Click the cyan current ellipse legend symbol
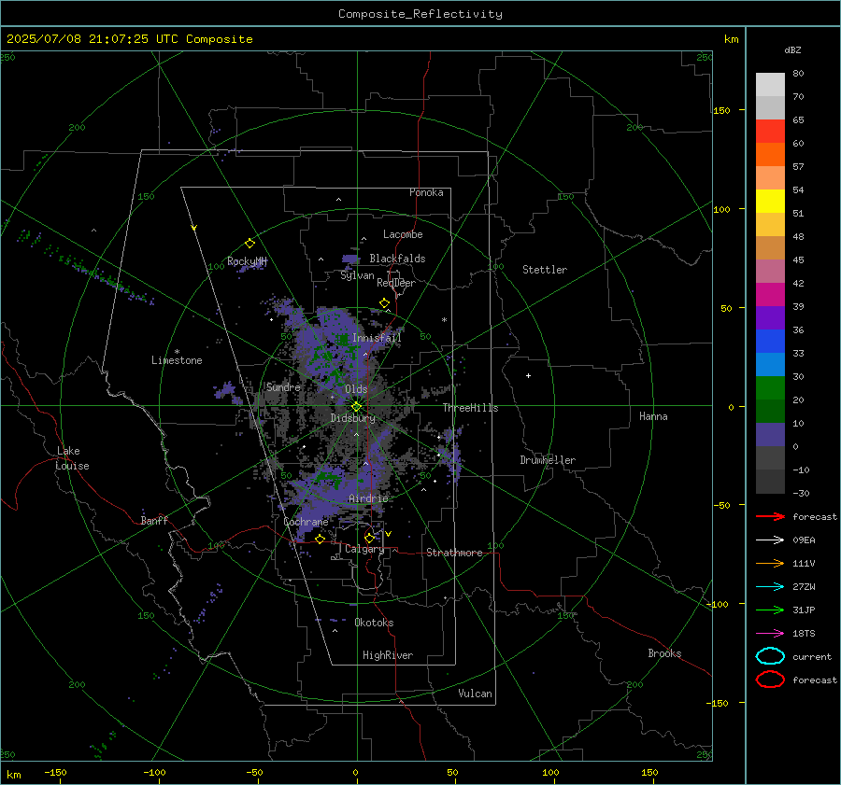The width and height of the screenshot is (841, 785). pos(770,656)
